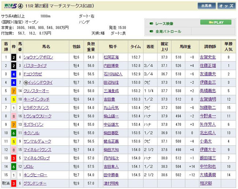Click trainer 矢作芳人 link
Screen dimensions: 238x189
click(208, 124)
